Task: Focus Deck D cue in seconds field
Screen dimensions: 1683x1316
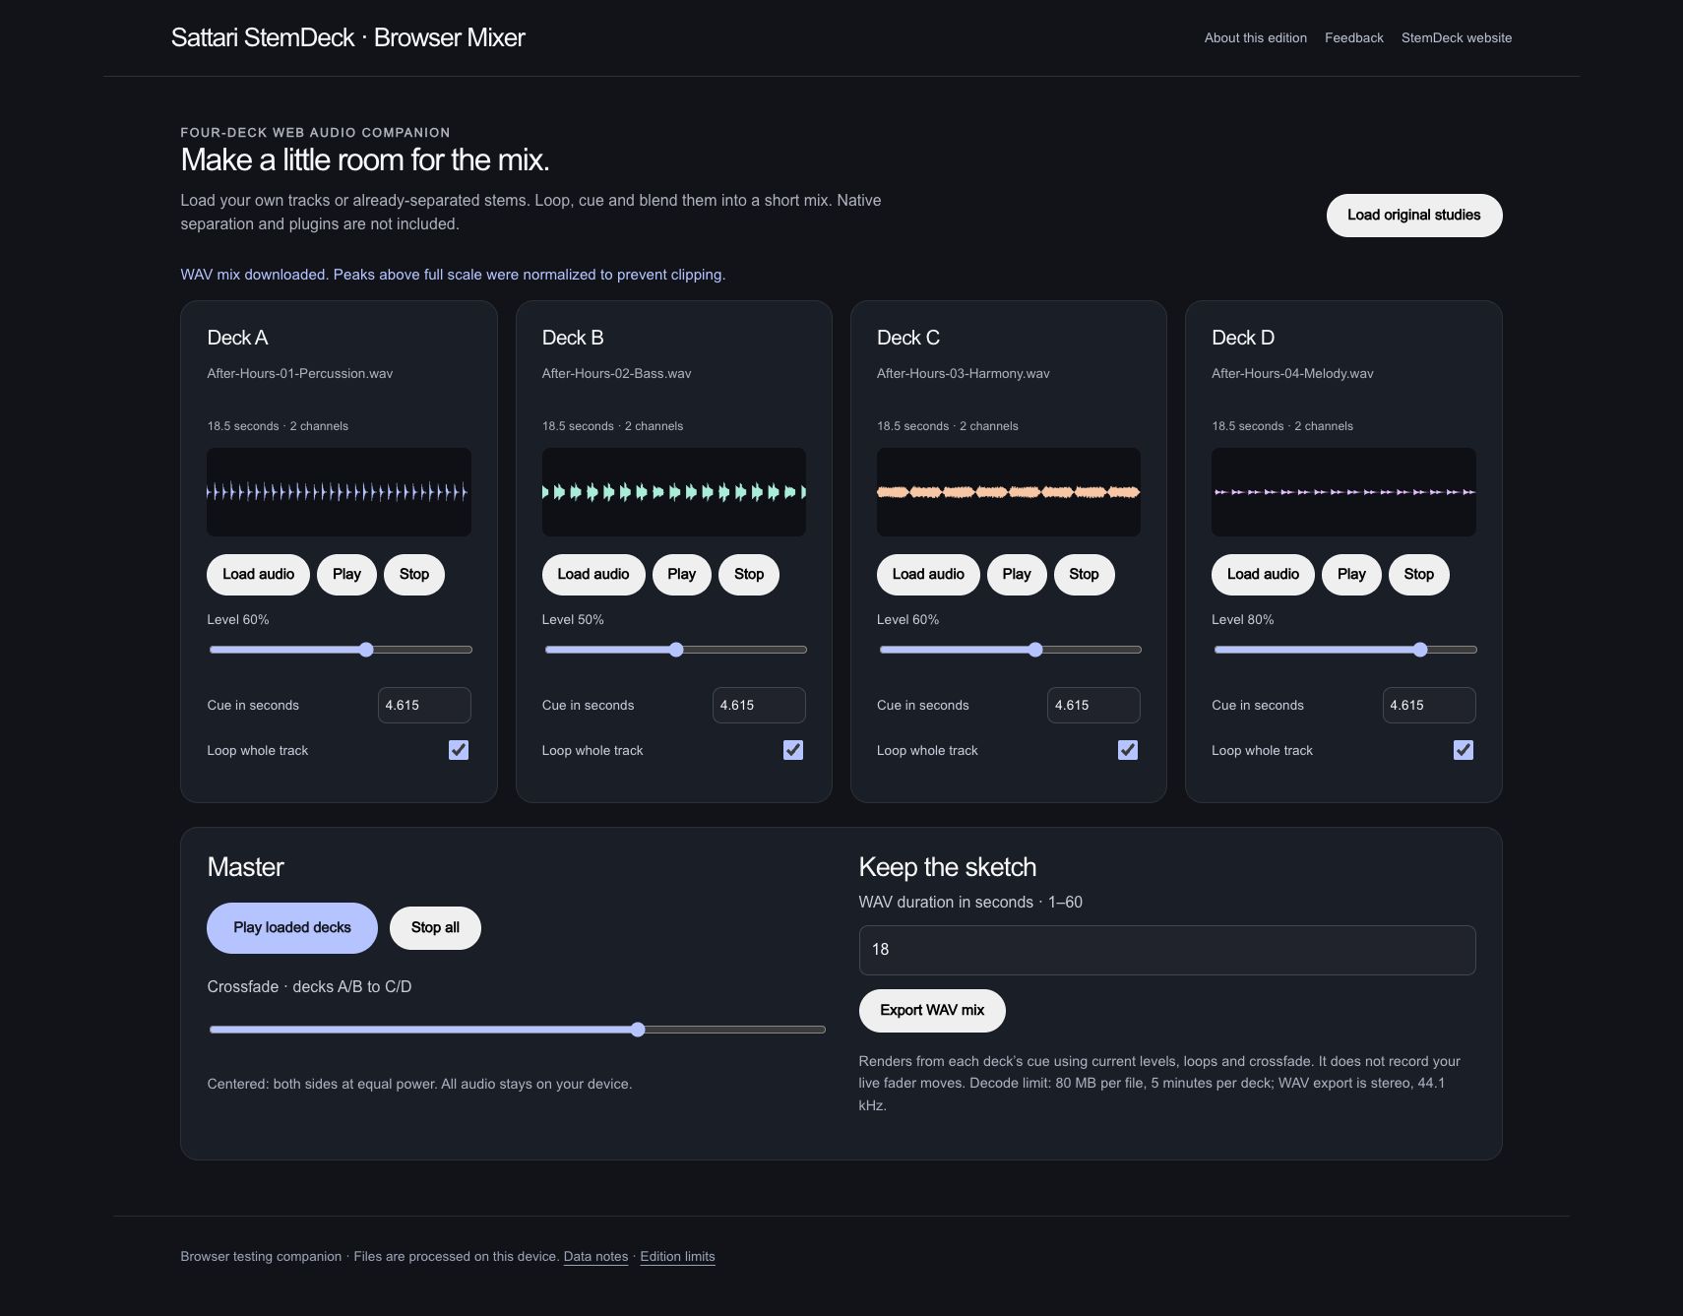Action: pyautogui.click(x=1429, y=706)
